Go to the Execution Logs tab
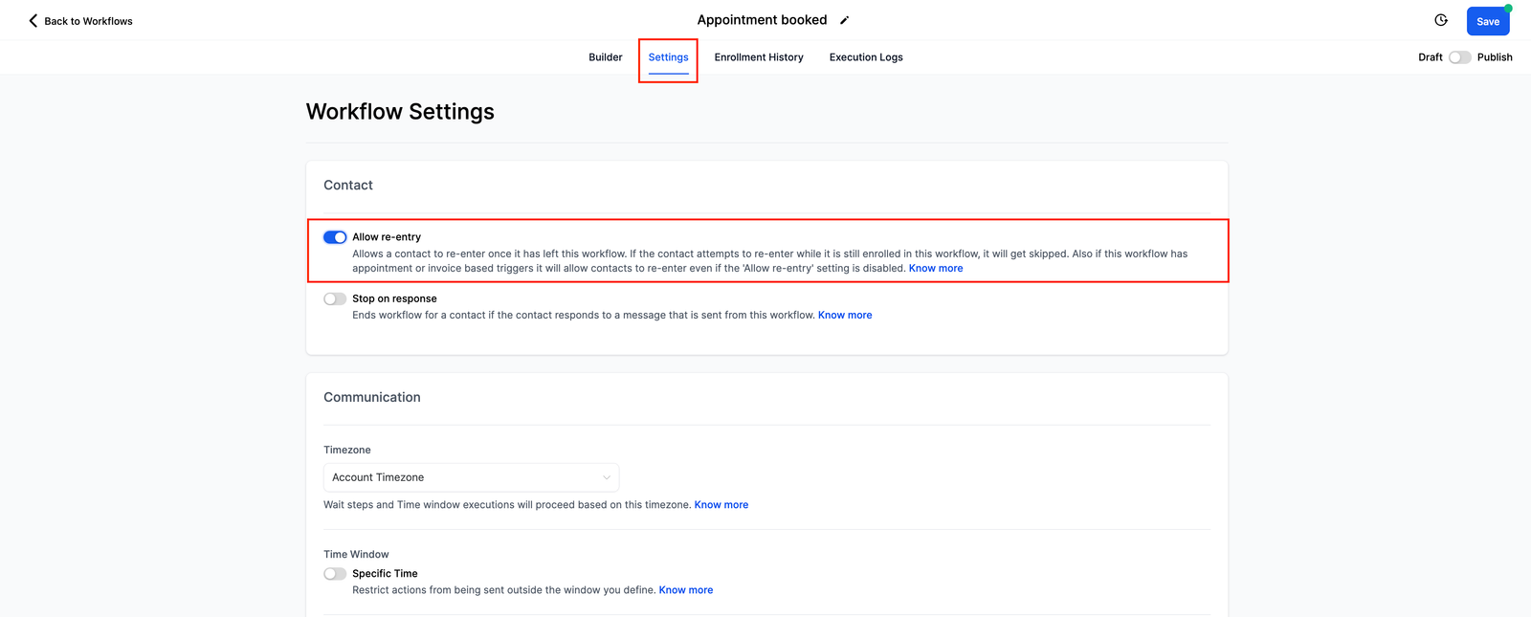Viewport: 1531px width, 617px height. [x=866, y=57]
